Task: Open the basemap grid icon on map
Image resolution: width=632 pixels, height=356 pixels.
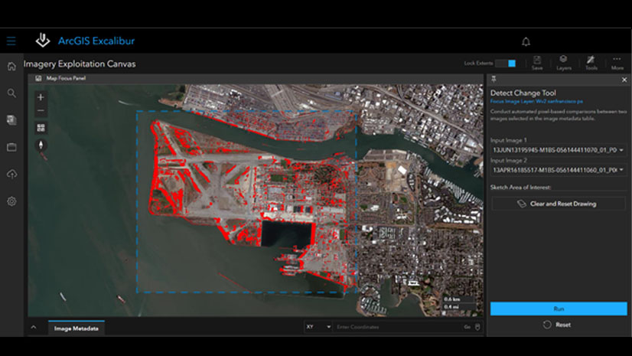Action: point(41,128)
